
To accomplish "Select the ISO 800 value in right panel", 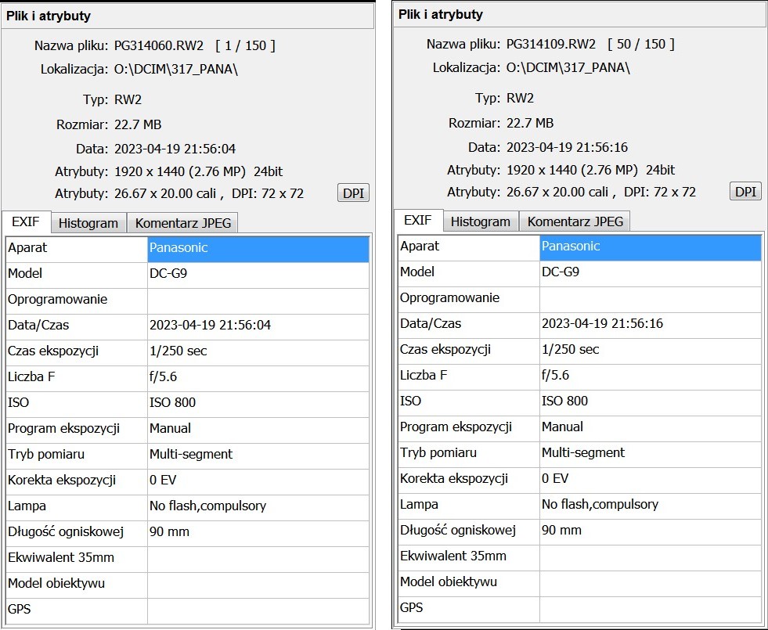I will click(x=564, y=401).
